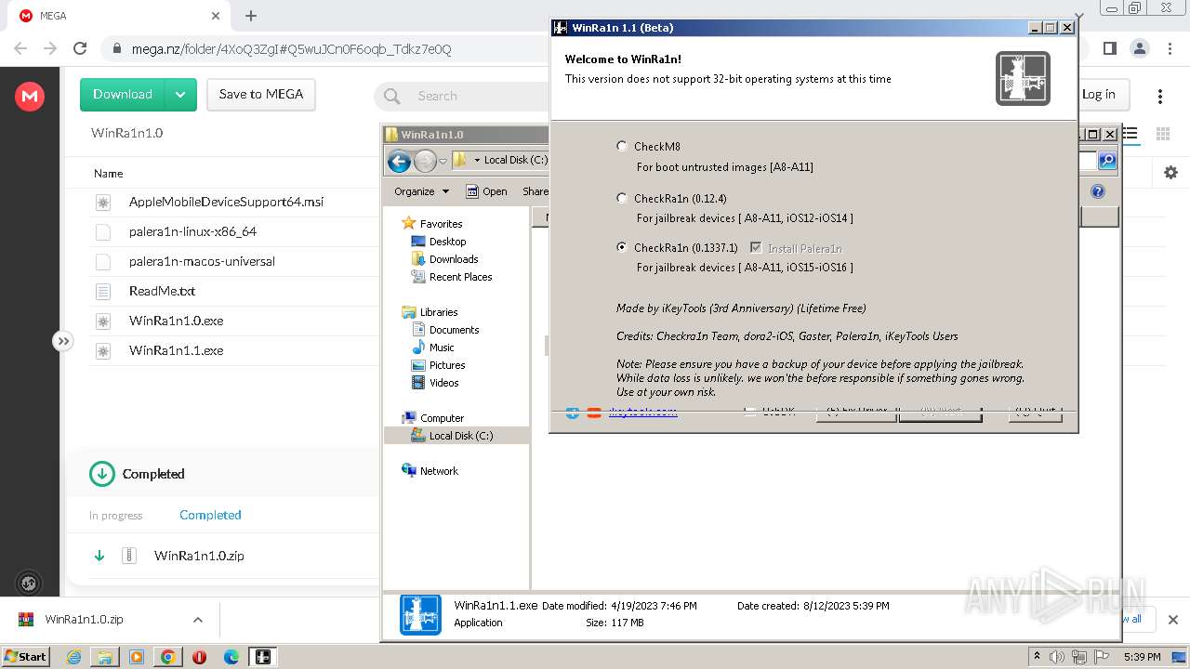
Task: Toggle Chrome side panel icon
Action: tap(1109, 48)
